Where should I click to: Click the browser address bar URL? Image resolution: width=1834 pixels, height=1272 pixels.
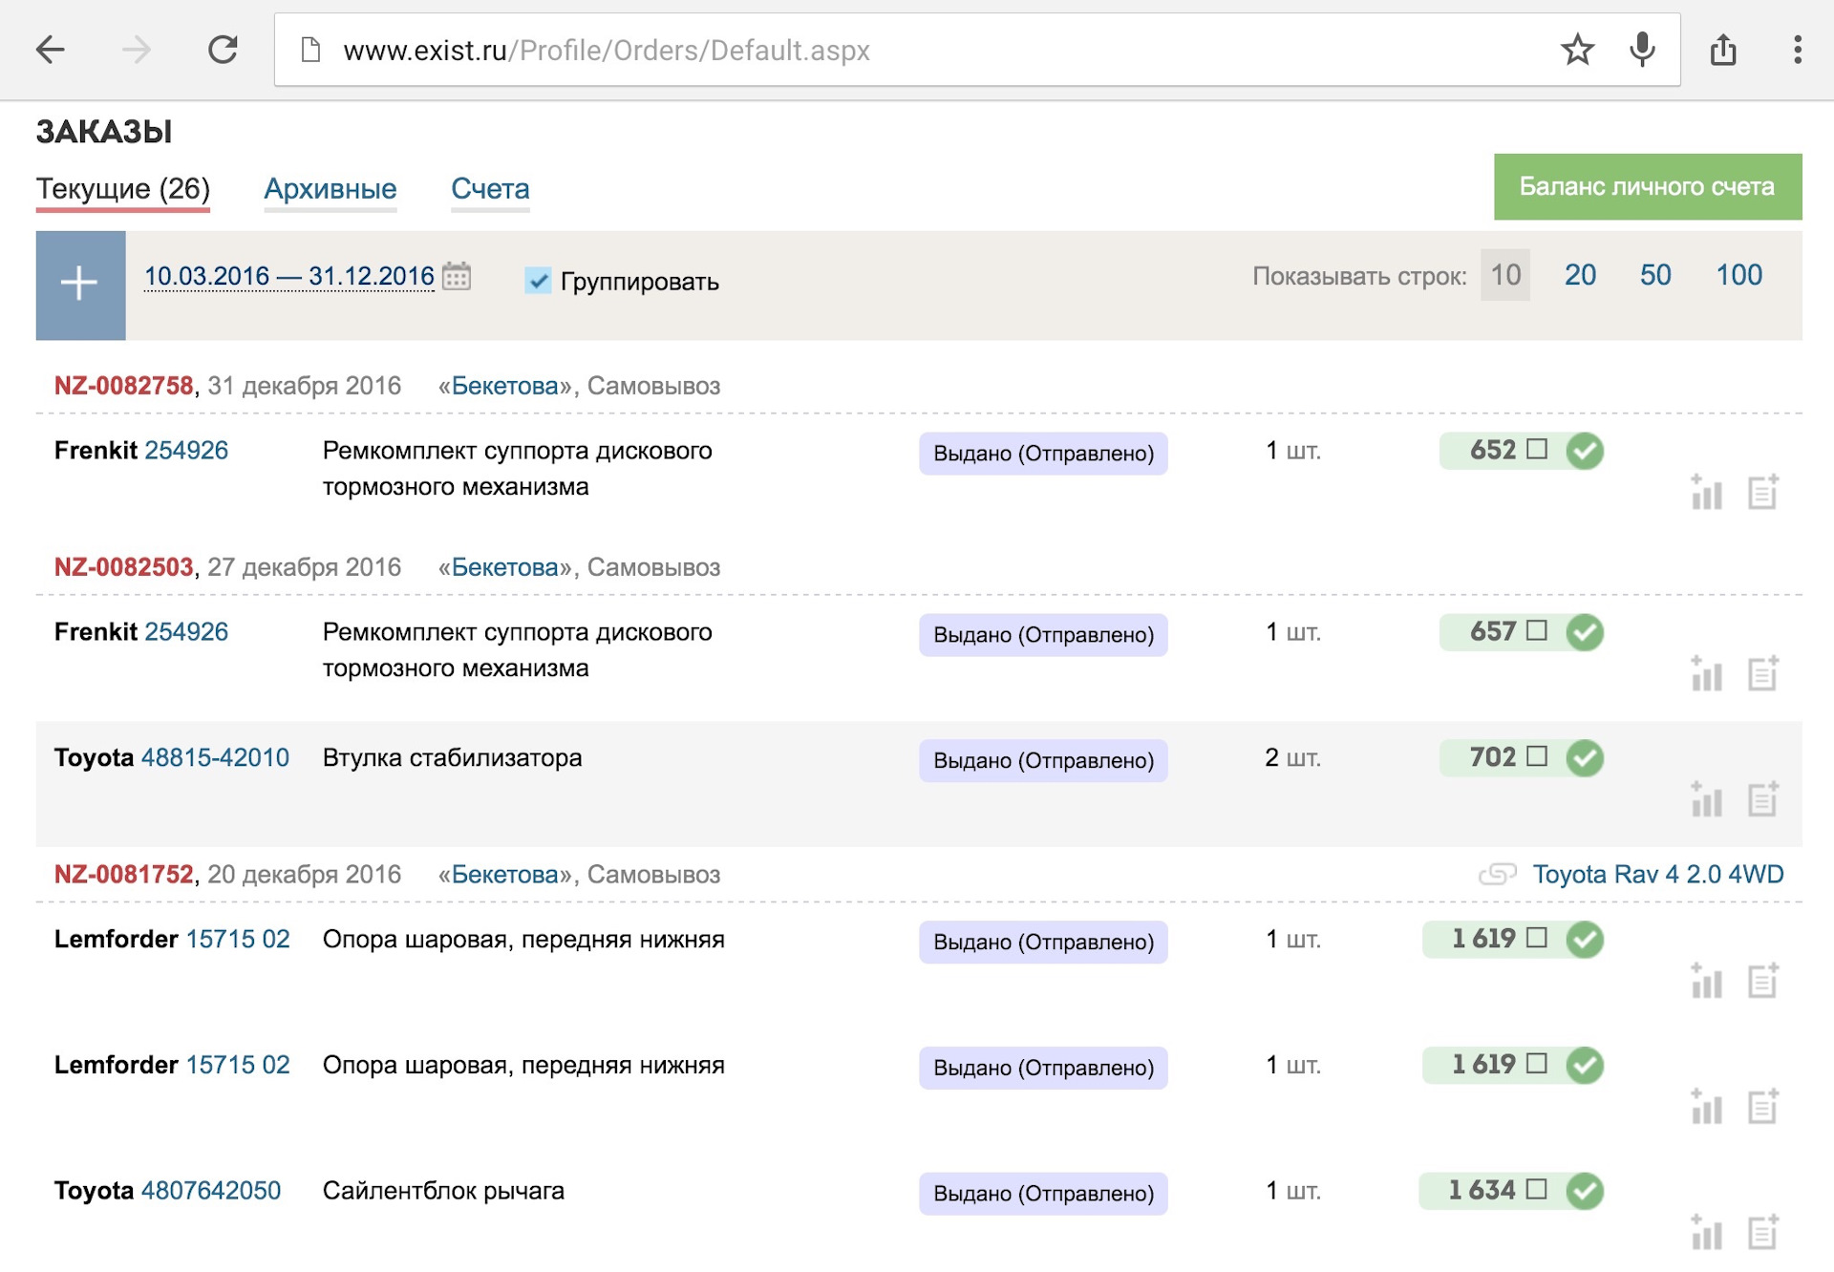tap(606, 51)
